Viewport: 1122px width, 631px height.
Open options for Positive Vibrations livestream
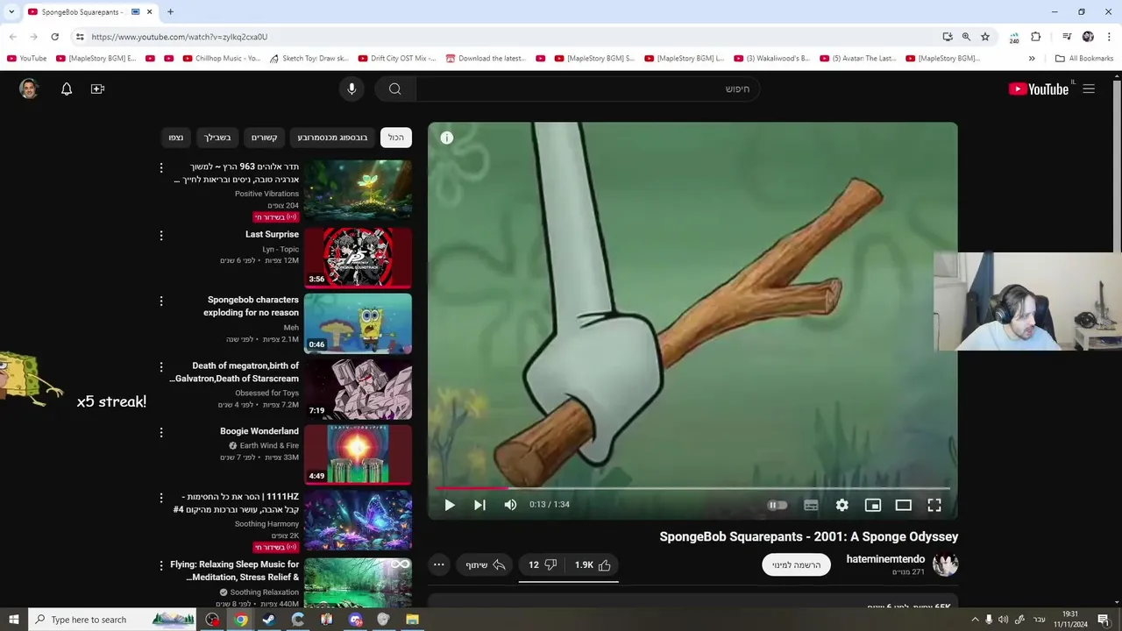tap(161, 167)
